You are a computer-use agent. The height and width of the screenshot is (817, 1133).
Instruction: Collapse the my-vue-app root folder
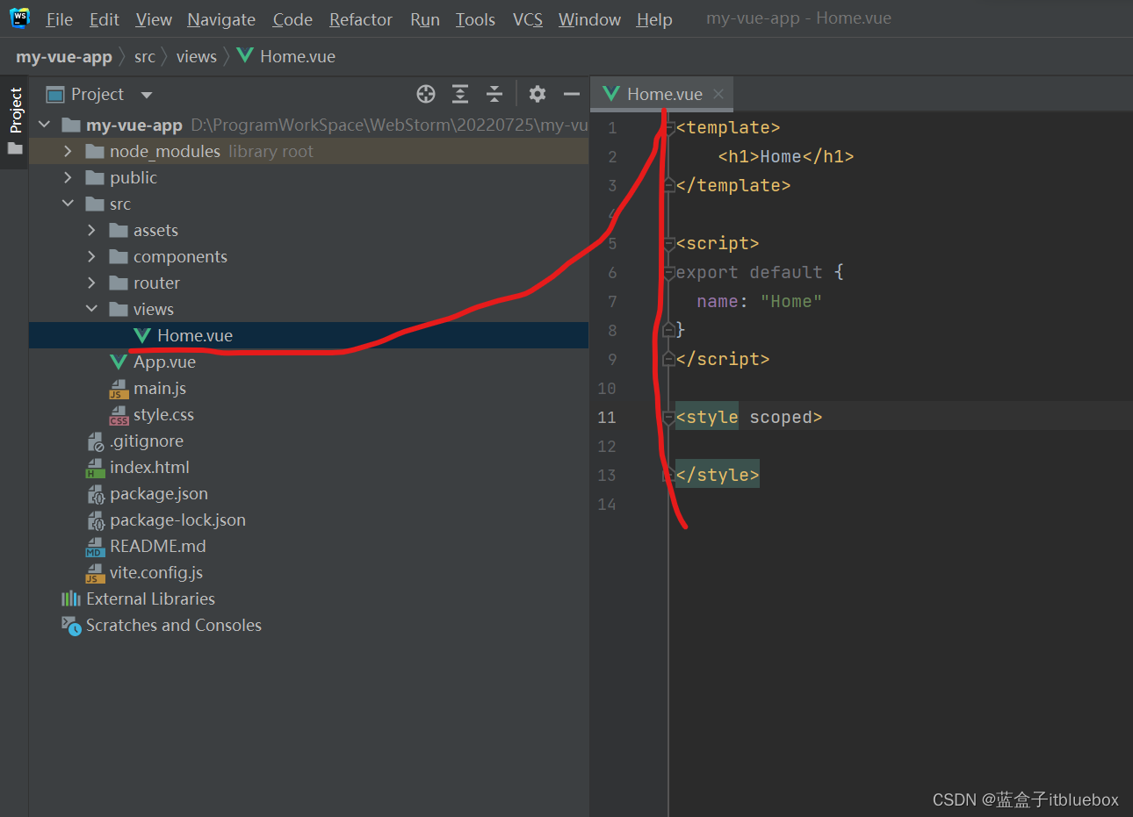point(45,125)
